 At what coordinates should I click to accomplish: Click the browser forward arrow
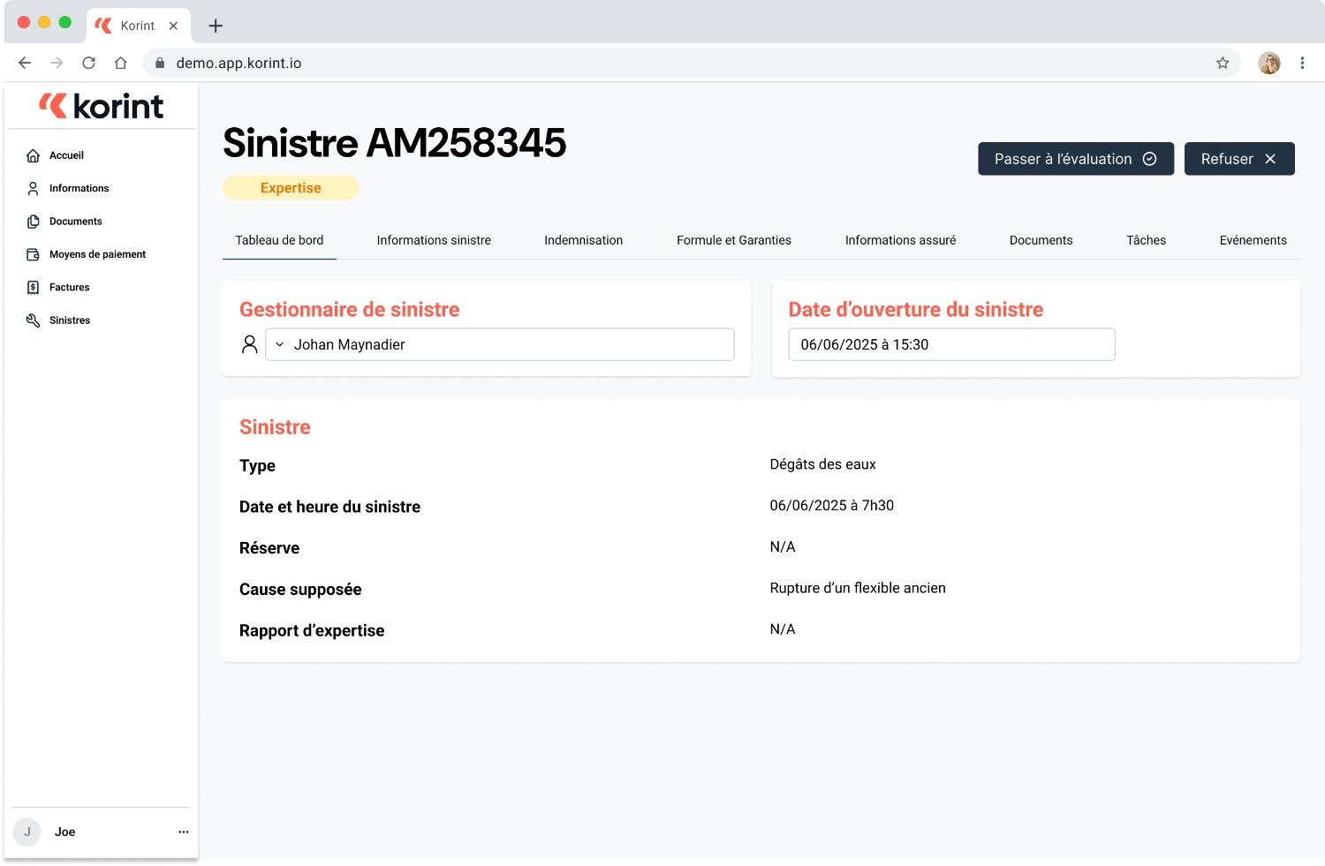pyautogui.click(x=57, y=63)
